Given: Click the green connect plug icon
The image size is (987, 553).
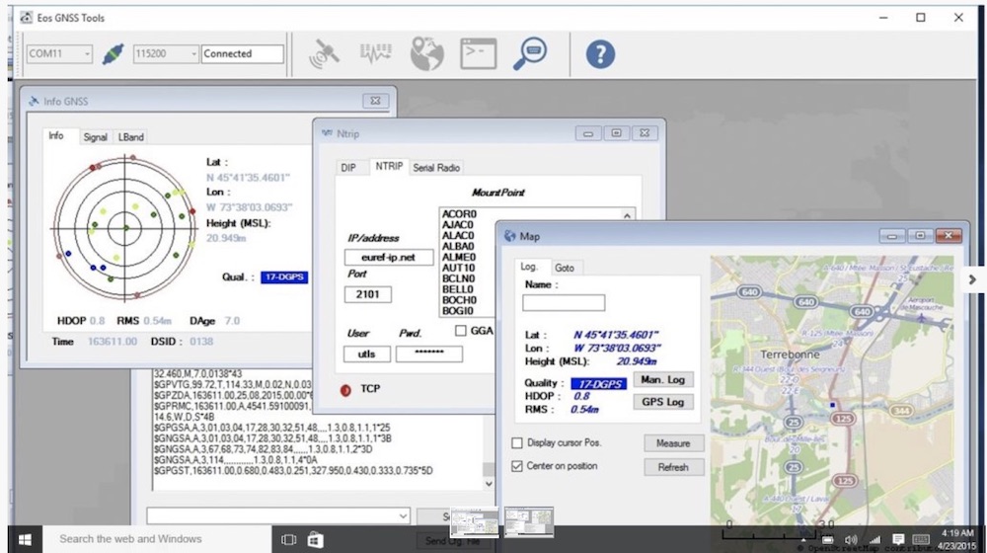Looking at the screenshot, I should tap(114, 54).
